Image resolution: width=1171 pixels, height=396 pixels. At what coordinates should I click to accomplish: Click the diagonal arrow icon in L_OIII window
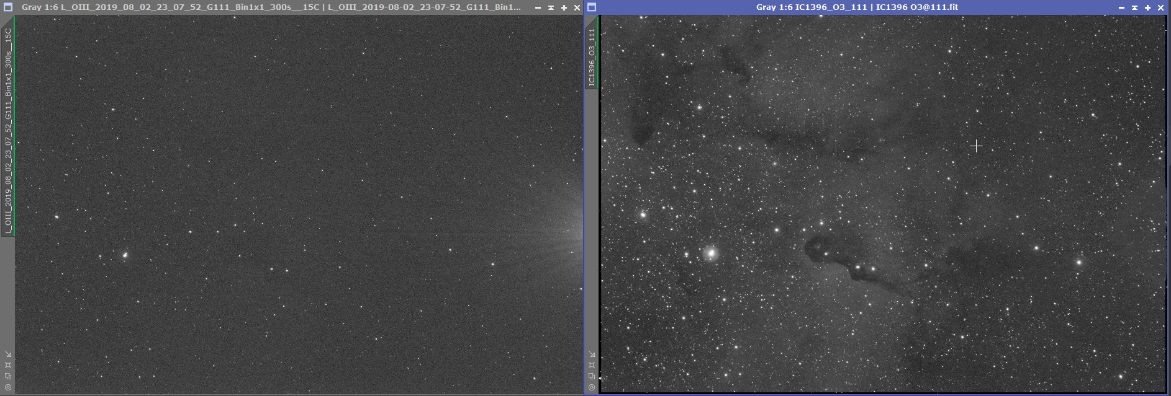pyautogui.click(x=8, y=354)
